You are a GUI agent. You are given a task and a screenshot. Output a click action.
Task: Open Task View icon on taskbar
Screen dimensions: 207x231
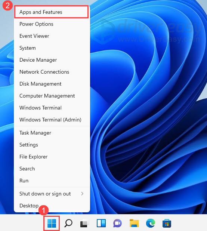click(x=85, y=223)
